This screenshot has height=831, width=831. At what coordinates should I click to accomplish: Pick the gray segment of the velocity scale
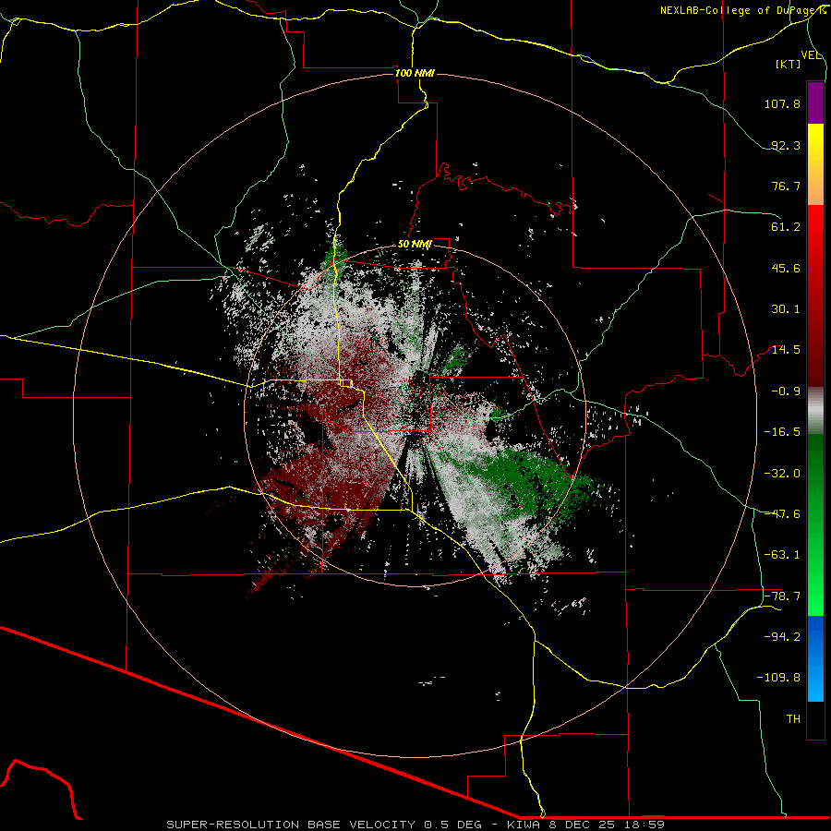click(815, 411)
